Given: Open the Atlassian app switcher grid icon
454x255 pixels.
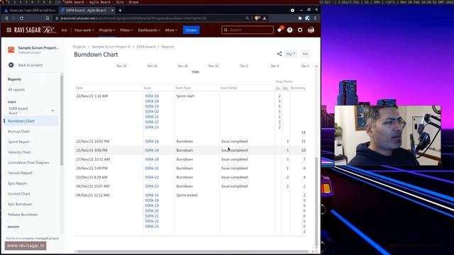Looking at the screenshot, I should pos(9,30).
